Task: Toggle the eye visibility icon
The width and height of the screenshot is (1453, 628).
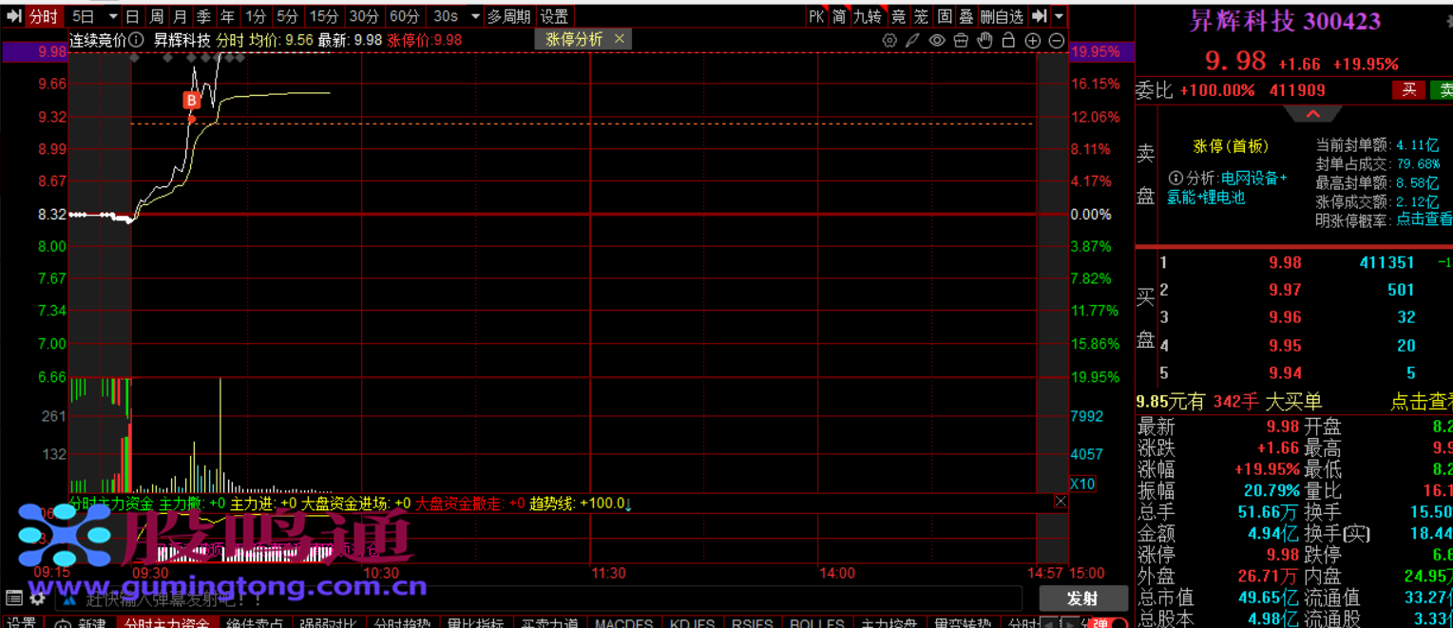Action: (x=937, y=40)
